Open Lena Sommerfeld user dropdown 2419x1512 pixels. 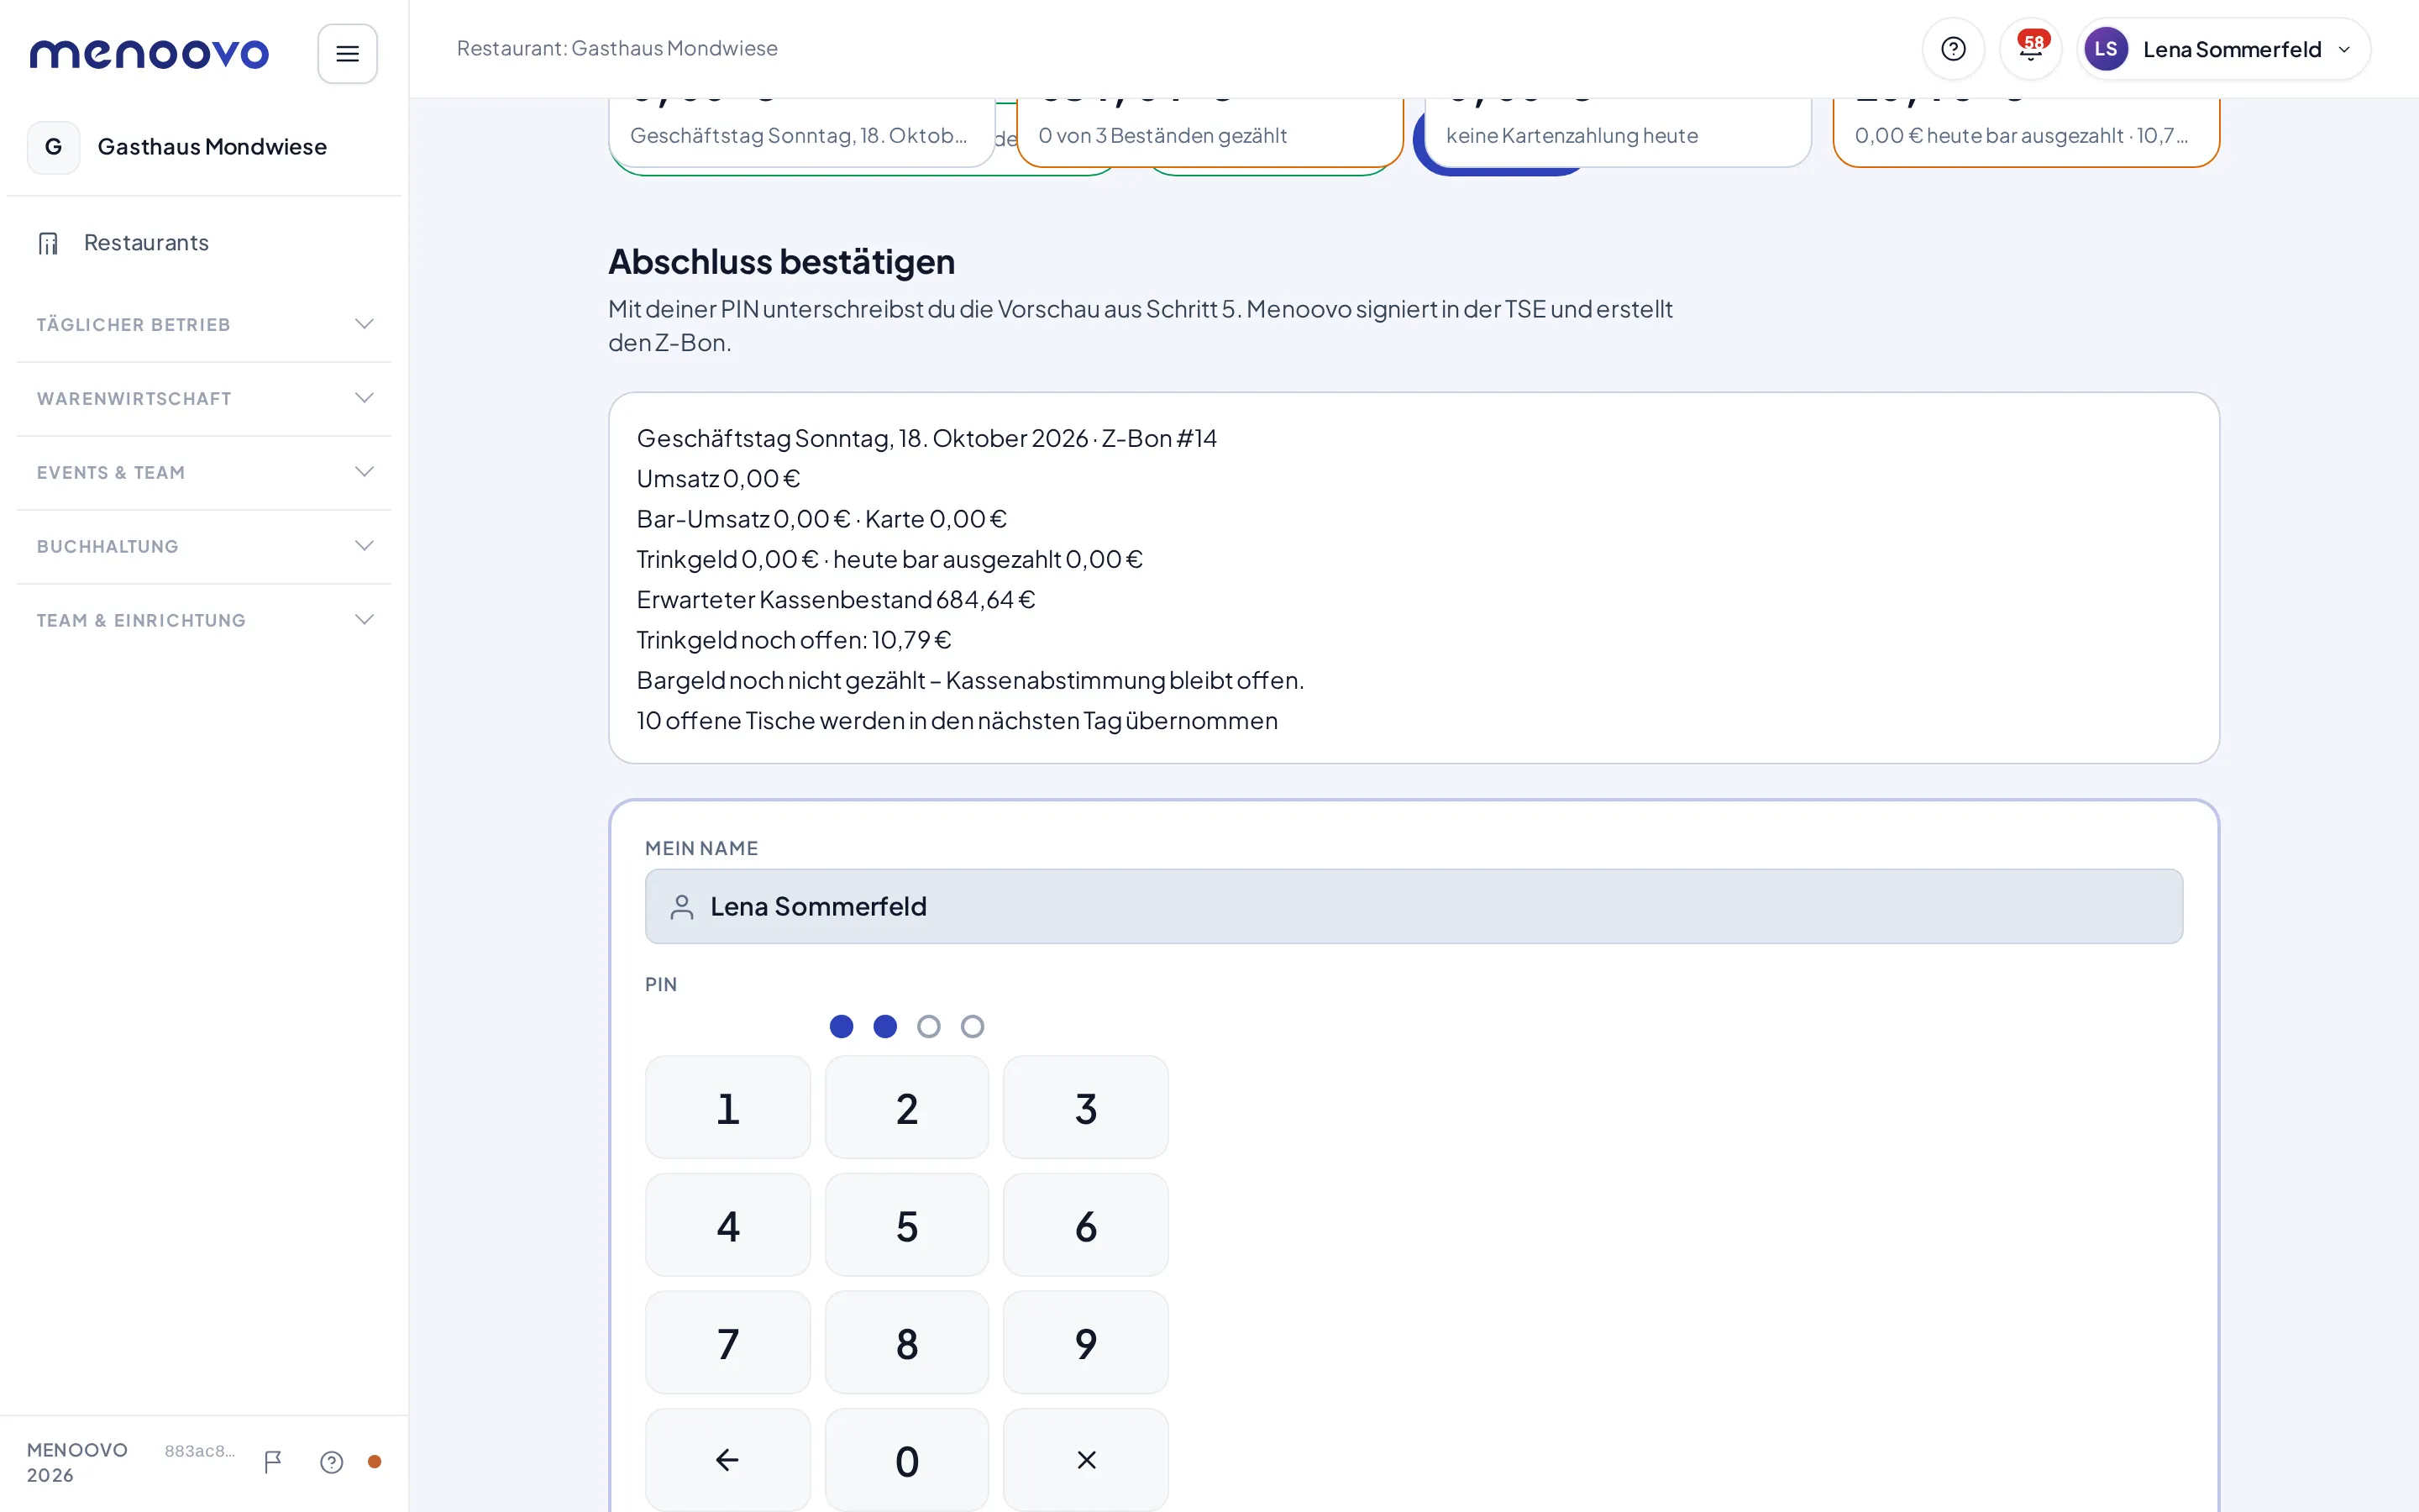pos(2223,49)
